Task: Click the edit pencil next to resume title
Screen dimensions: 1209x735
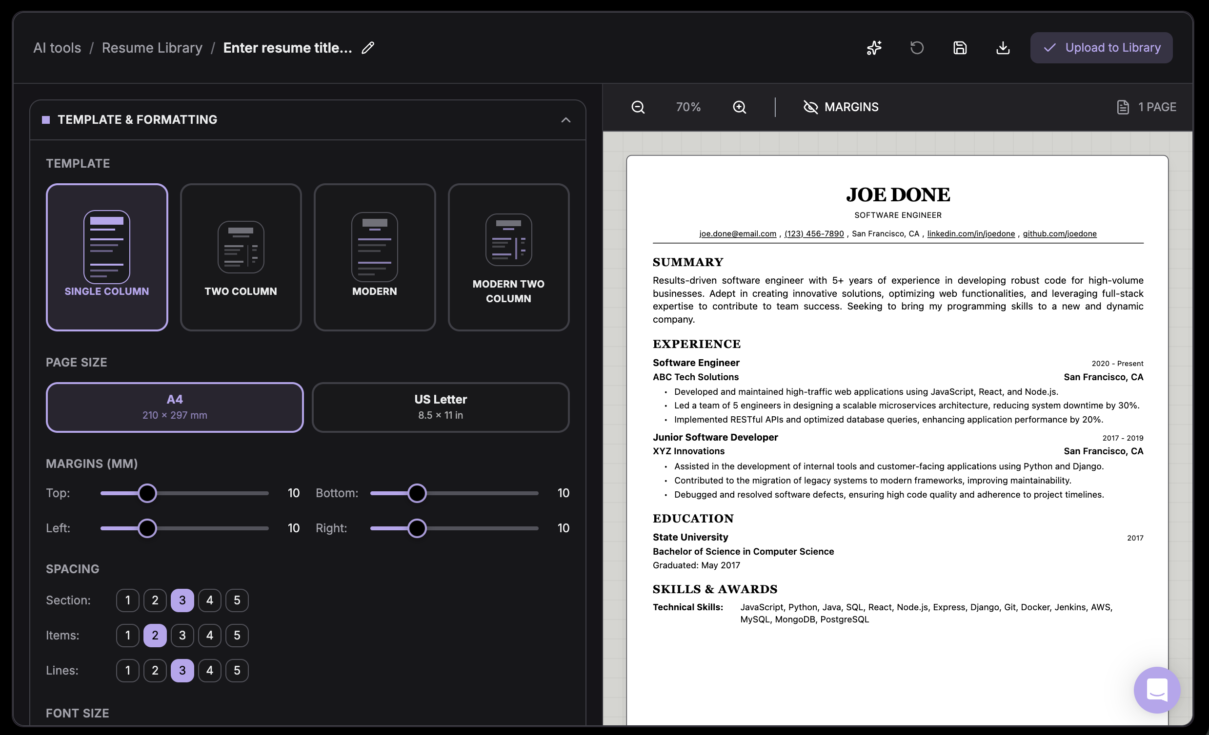Action: (x=367, y=48)
